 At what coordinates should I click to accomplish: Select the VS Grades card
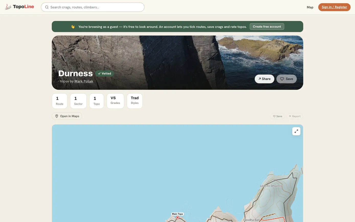pos(115,101)
